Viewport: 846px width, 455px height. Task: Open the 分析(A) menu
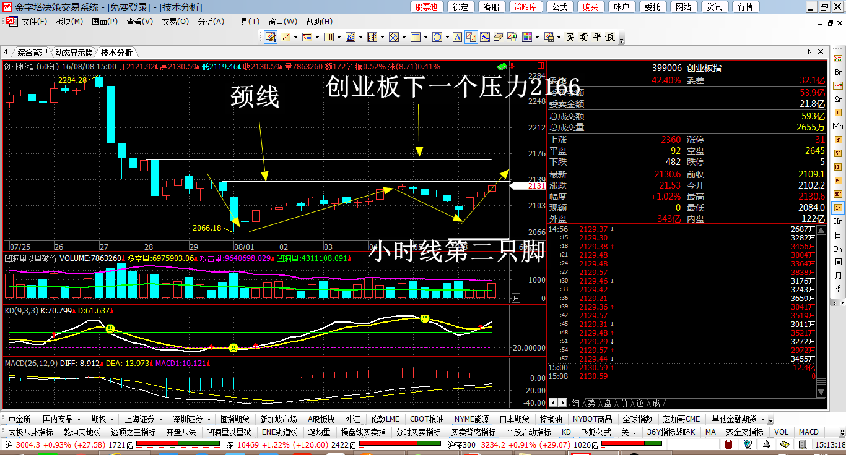(211, 22)
